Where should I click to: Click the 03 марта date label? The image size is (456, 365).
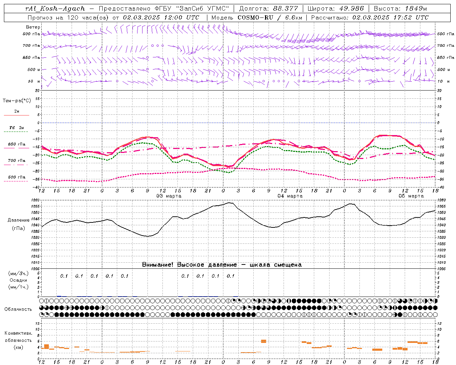click(169, 196)
